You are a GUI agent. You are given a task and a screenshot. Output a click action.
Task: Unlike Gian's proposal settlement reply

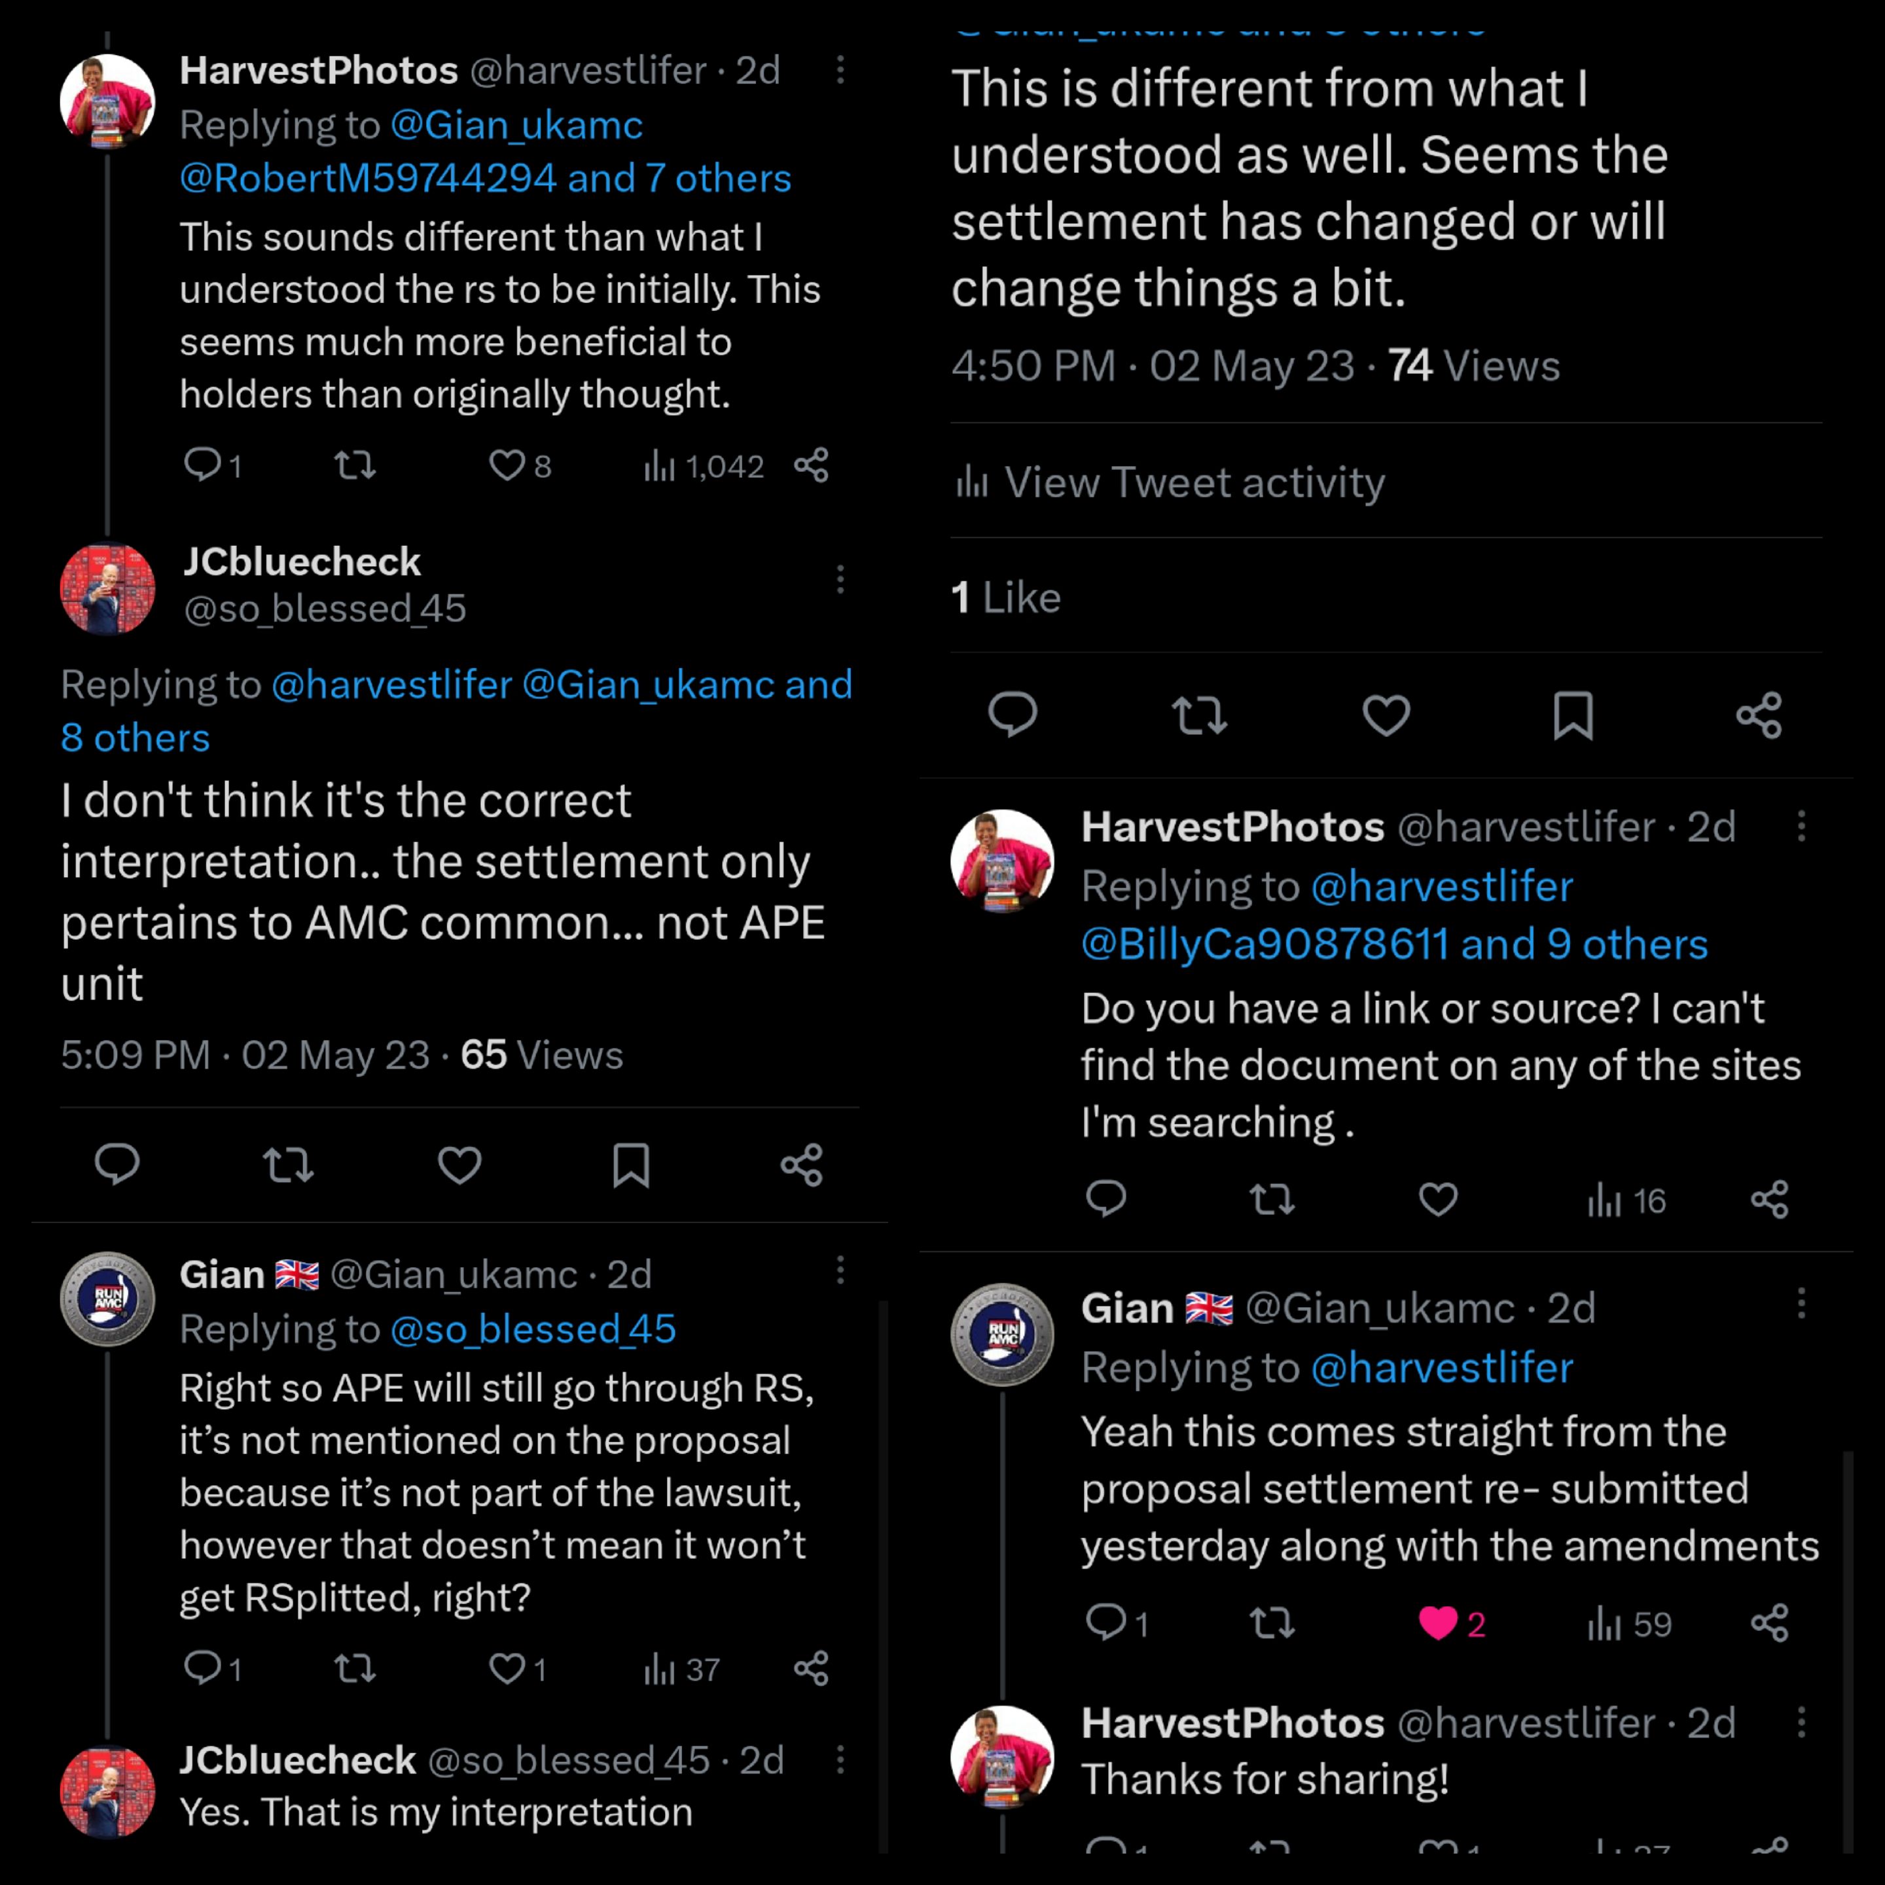point(1437,1623)
